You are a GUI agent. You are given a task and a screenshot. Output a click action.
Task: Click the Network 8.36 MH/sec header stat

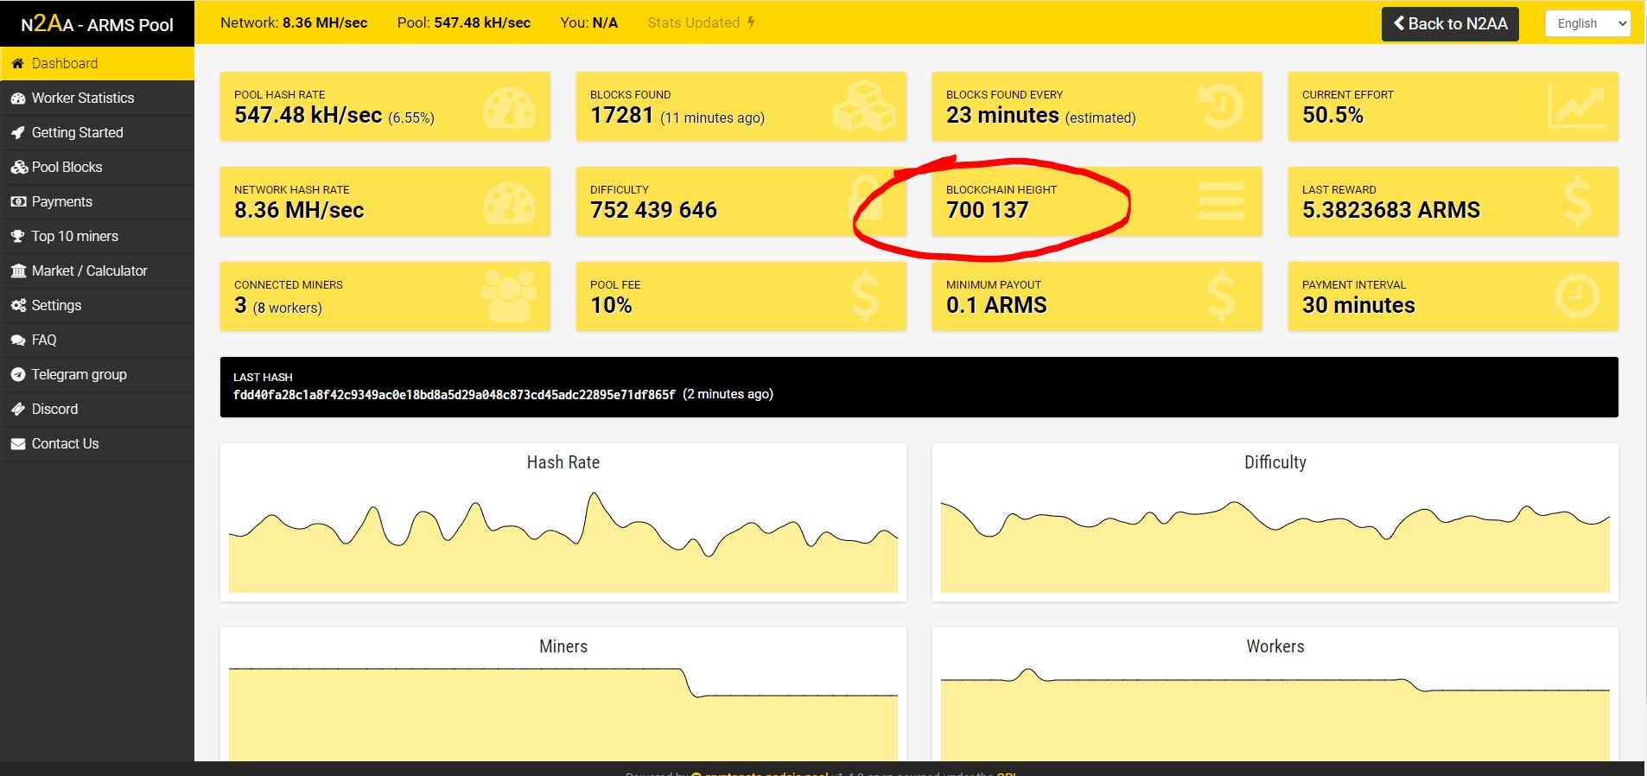point(294,23)
